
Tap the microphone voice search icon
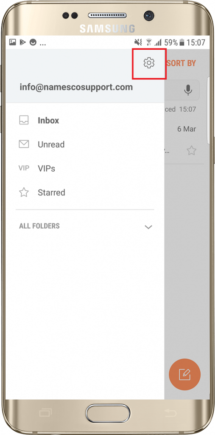click(188, 90)
